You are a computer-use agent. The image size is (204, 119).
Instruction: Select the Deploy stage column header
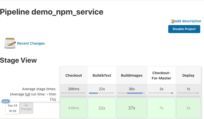(188, 75)
